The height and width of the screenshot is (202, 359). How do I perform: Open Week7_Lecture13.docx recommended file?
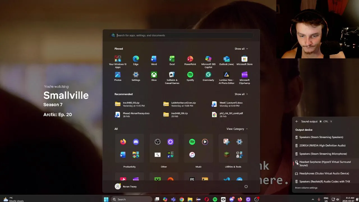228,104
